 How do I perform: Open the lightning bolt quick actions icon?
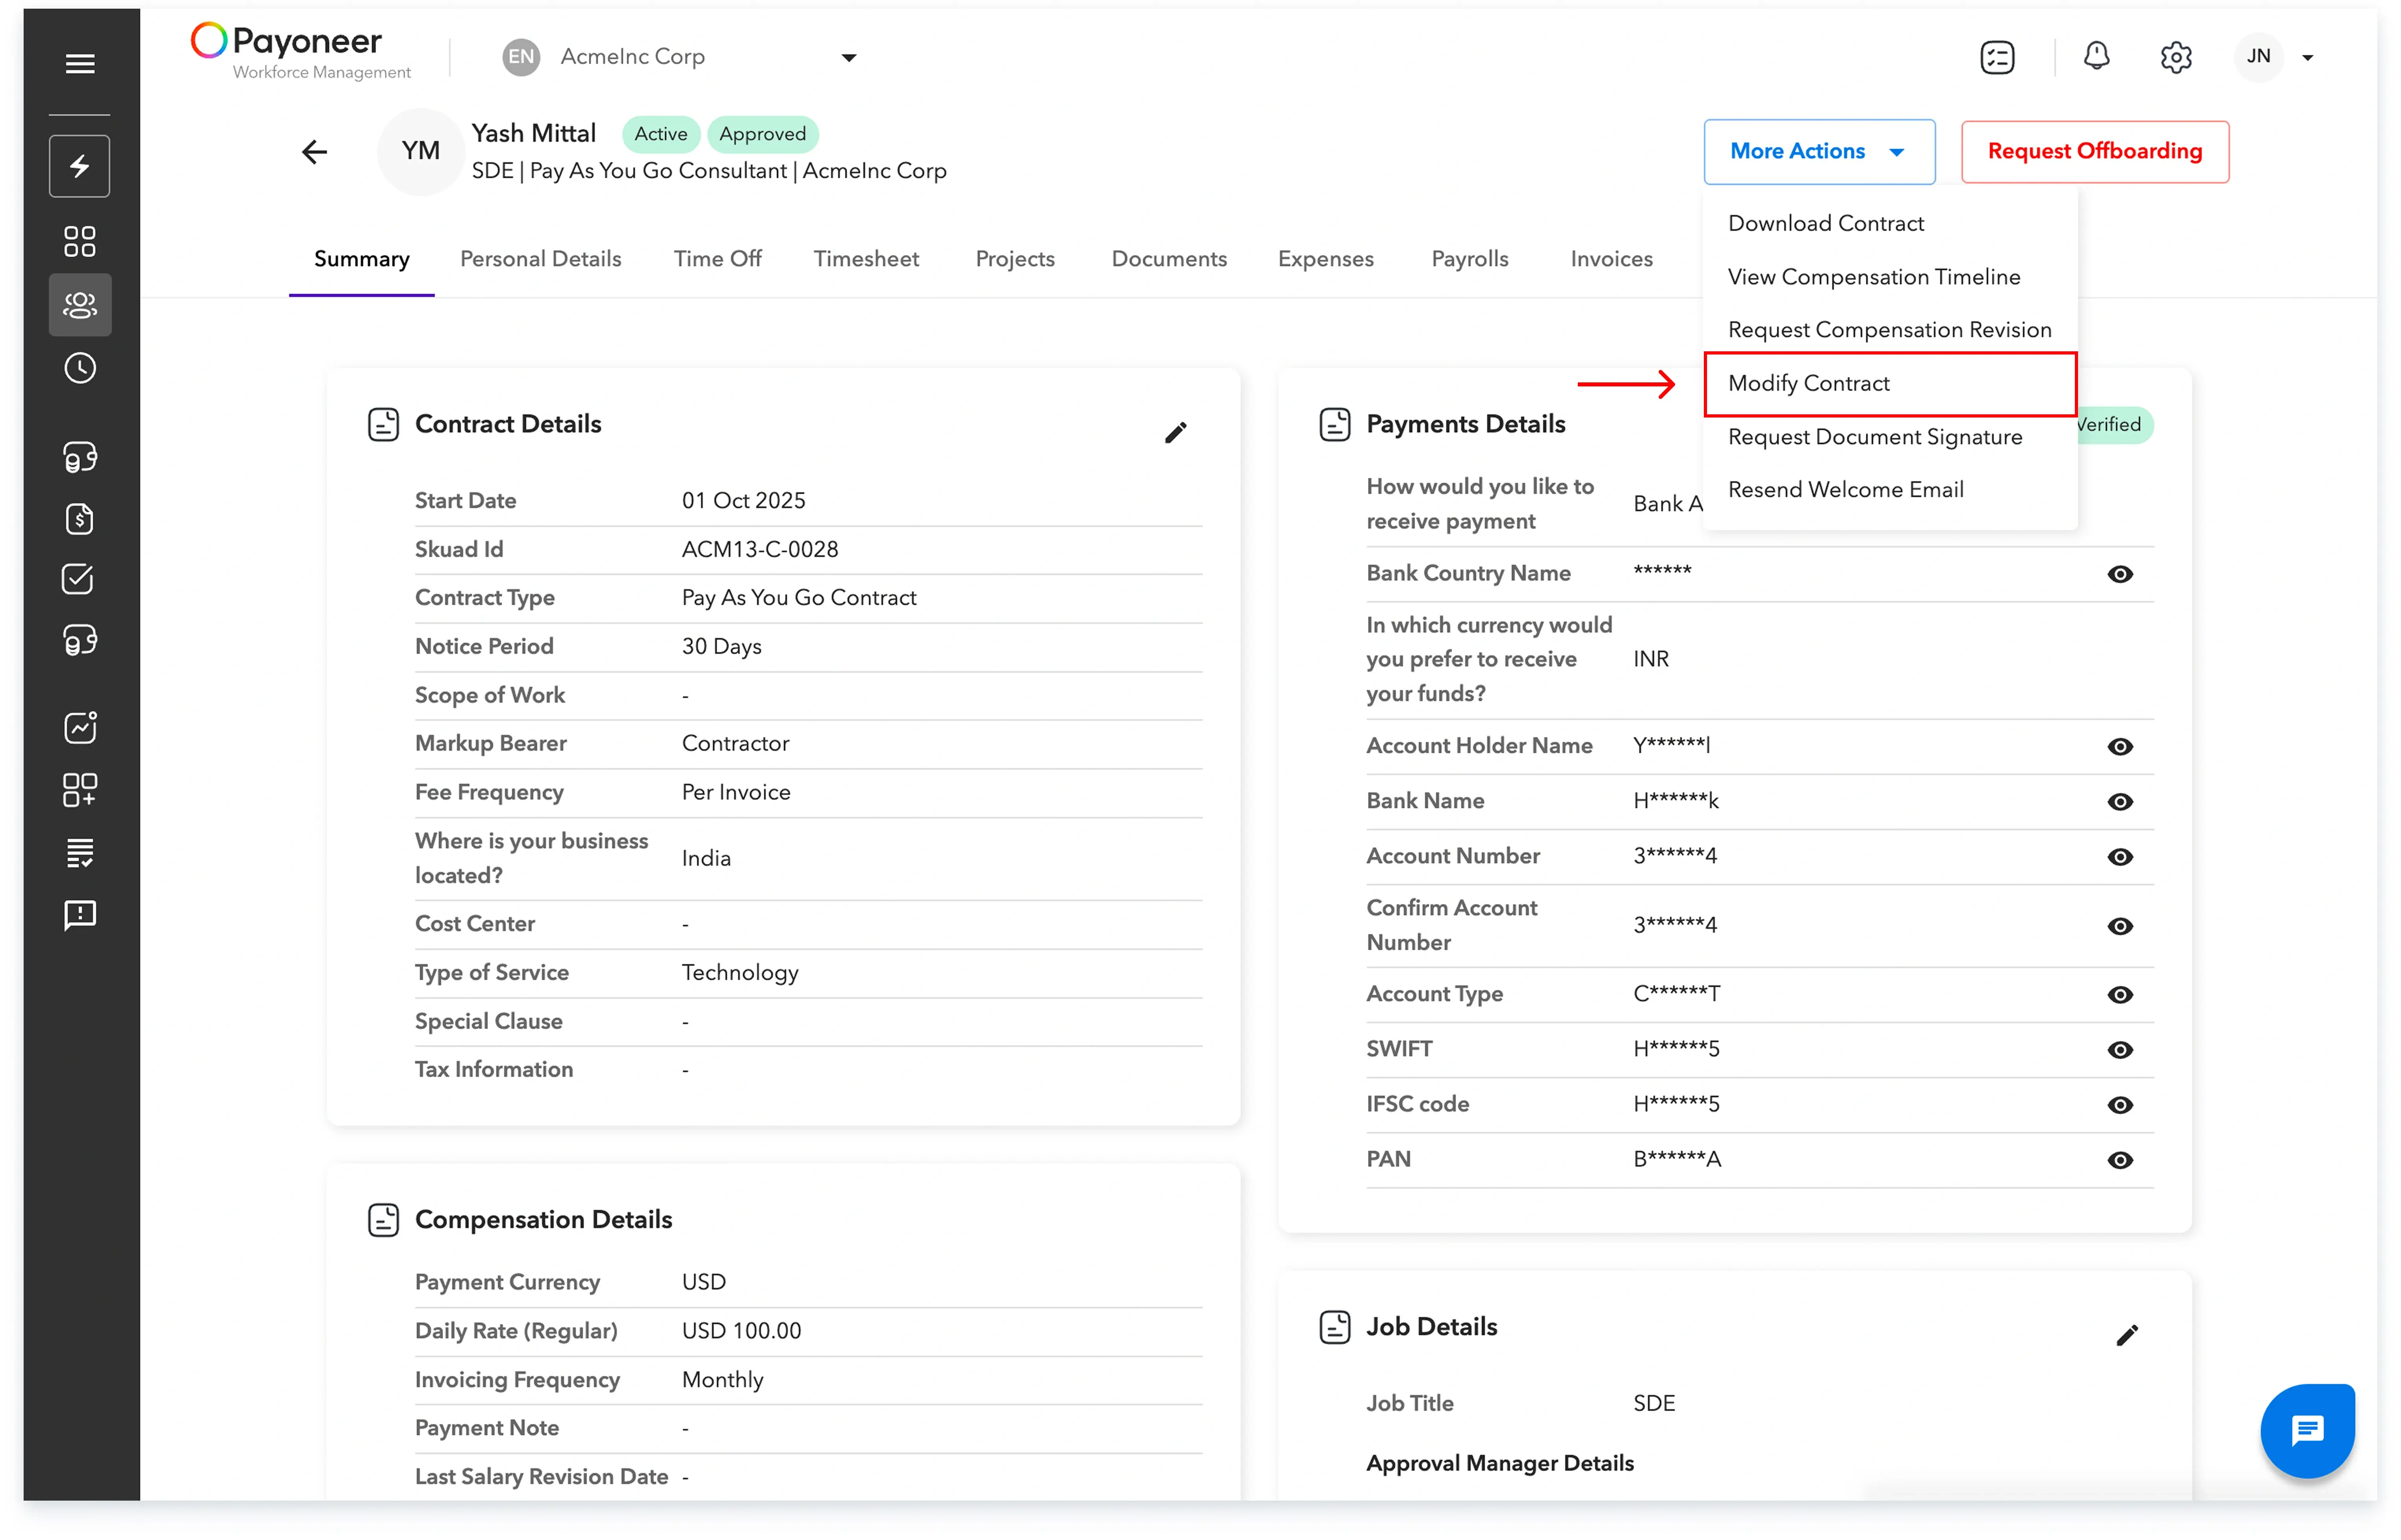[80, 166]
